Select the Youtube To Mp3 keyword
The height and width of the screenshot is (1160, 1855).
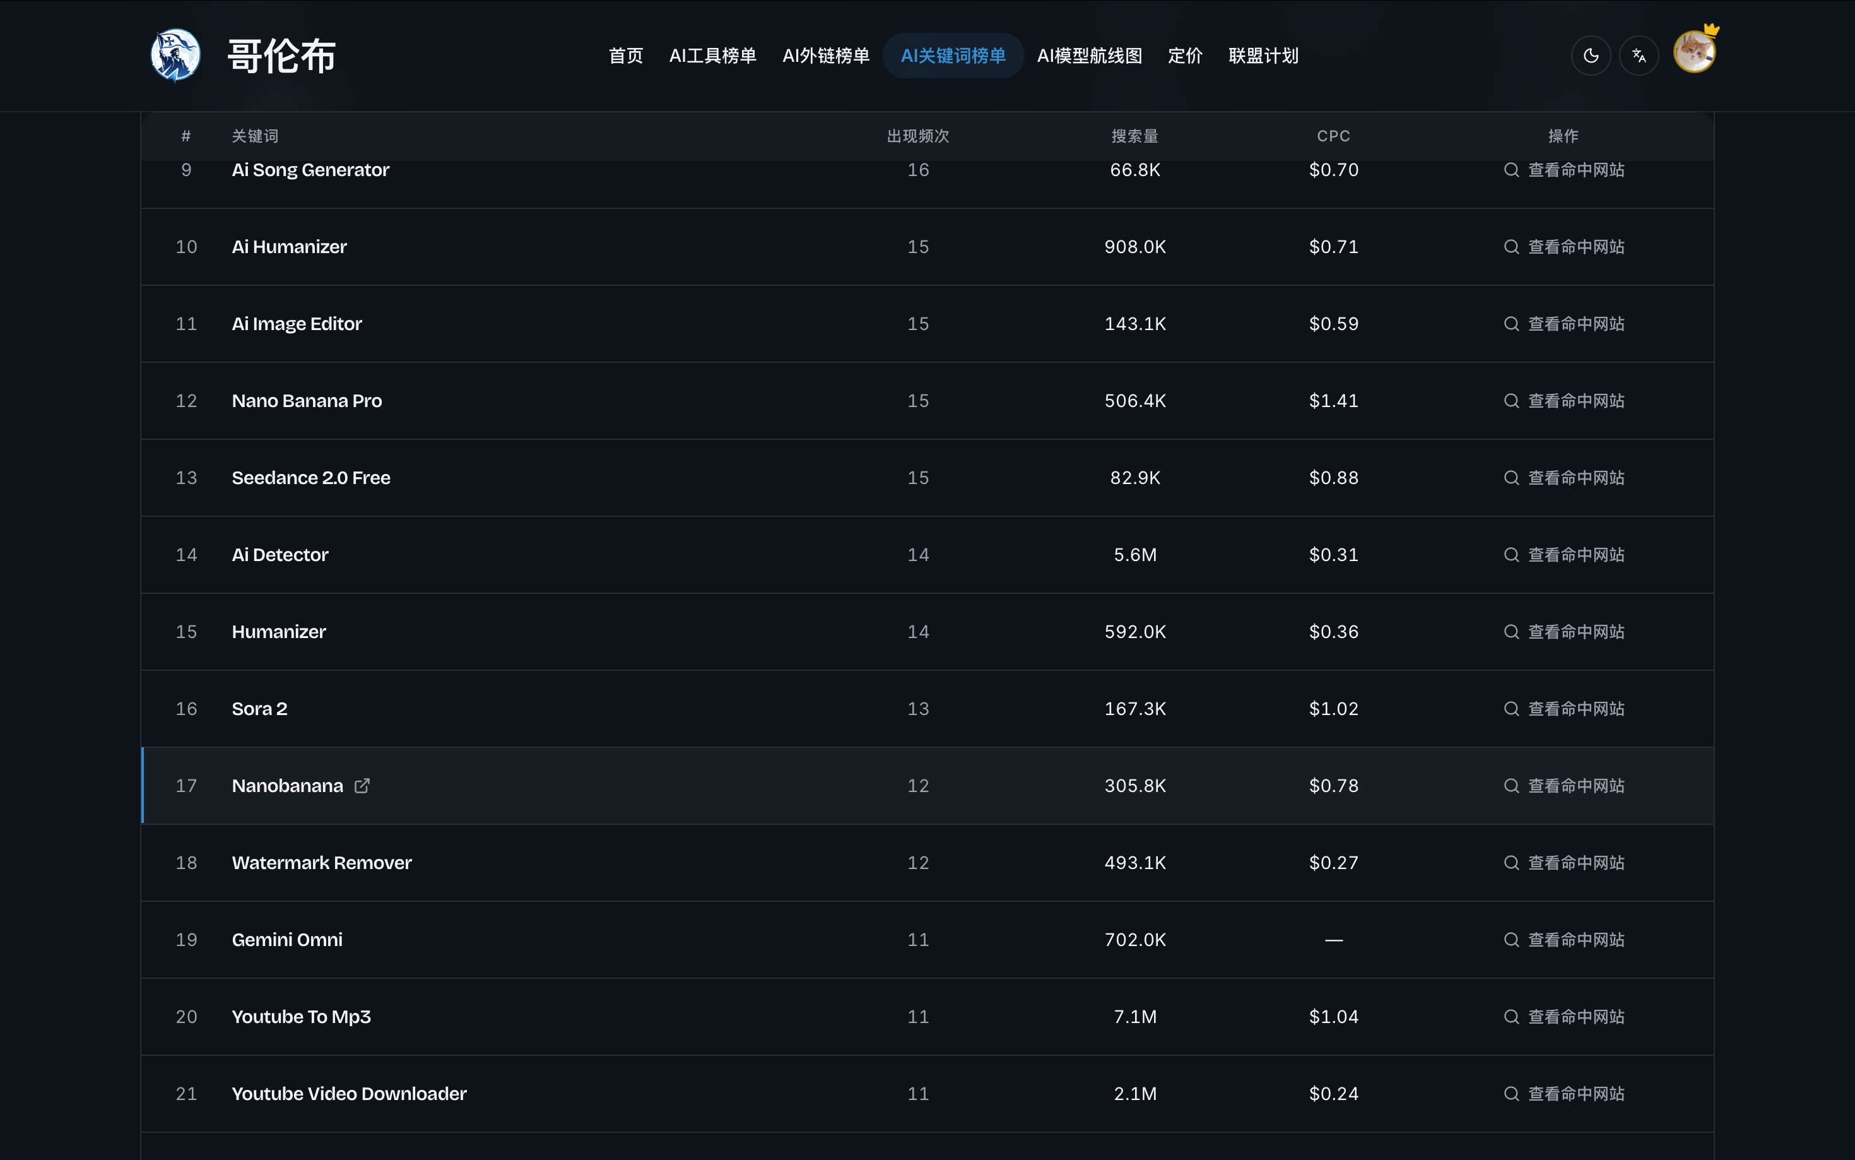(302, 1017)
